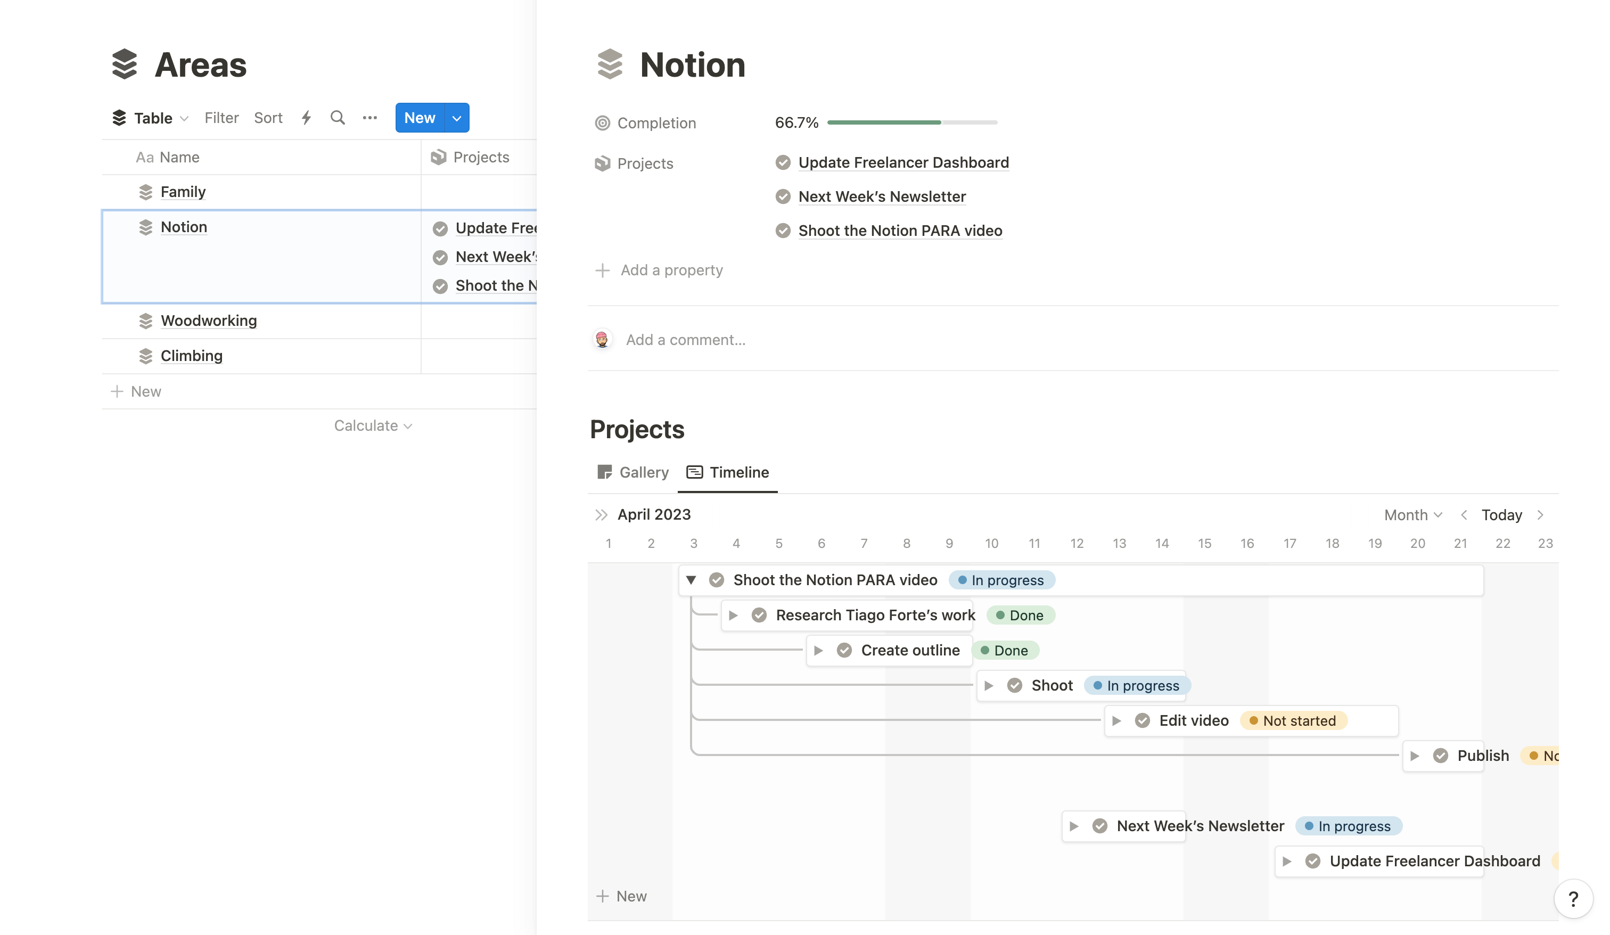This screenshot has height=935, width=1610.
Task: Click the three-dot ellipsis menu icon
Action: point(369,117)
